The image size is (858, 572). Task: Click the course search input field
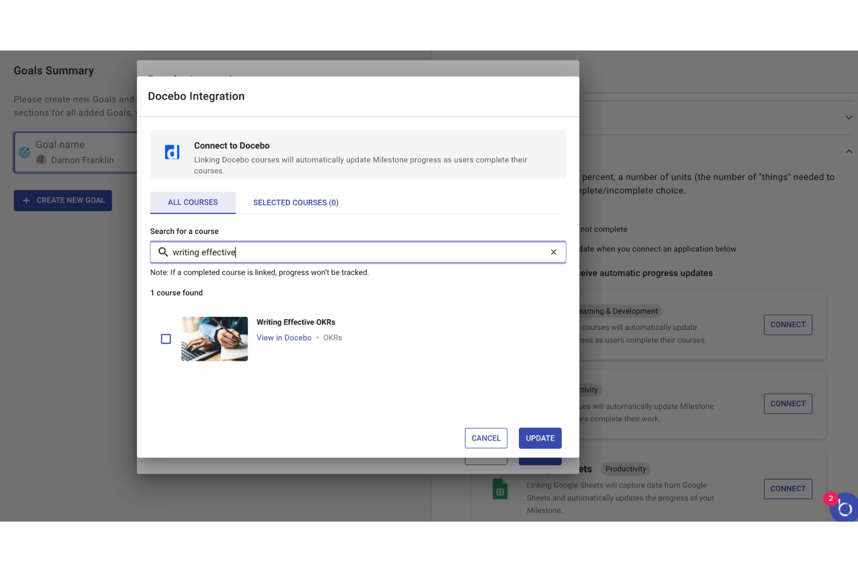click(x=358, y=252)
